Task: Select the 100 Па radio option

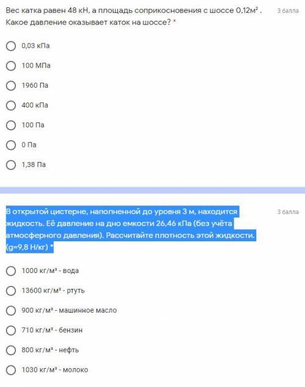Action: coord(11,125)
